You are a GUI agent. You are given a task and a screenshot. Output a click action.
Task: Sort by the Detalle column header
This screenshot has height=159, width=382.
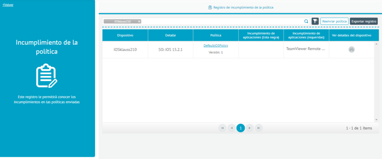[x=170, y=35]
